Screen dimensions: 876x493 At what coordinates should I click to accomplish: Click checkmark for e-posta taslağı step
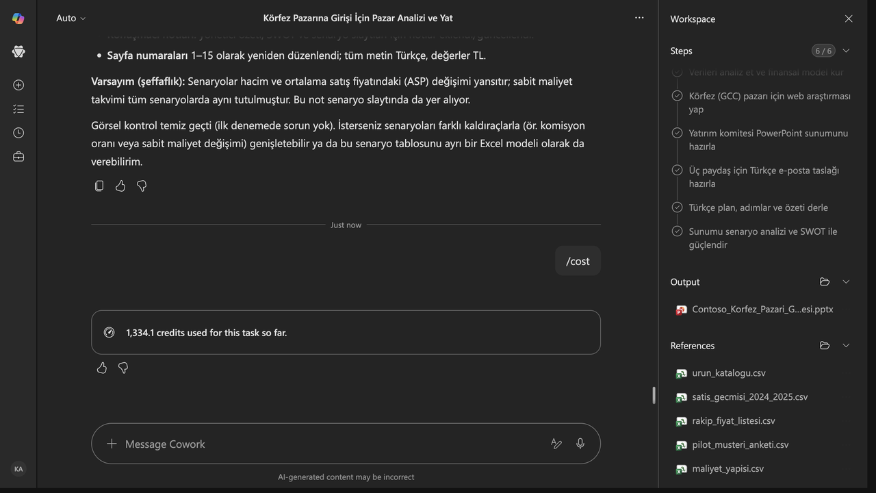coord(677,170)
